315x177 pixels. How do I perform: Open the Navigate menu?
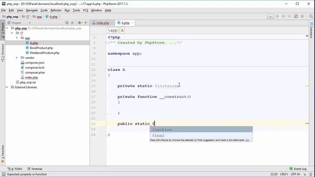coord(31,10)
